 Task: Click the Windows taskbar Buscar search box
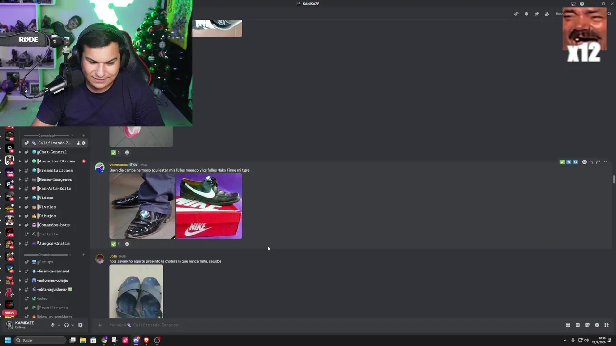coord(40,340)
